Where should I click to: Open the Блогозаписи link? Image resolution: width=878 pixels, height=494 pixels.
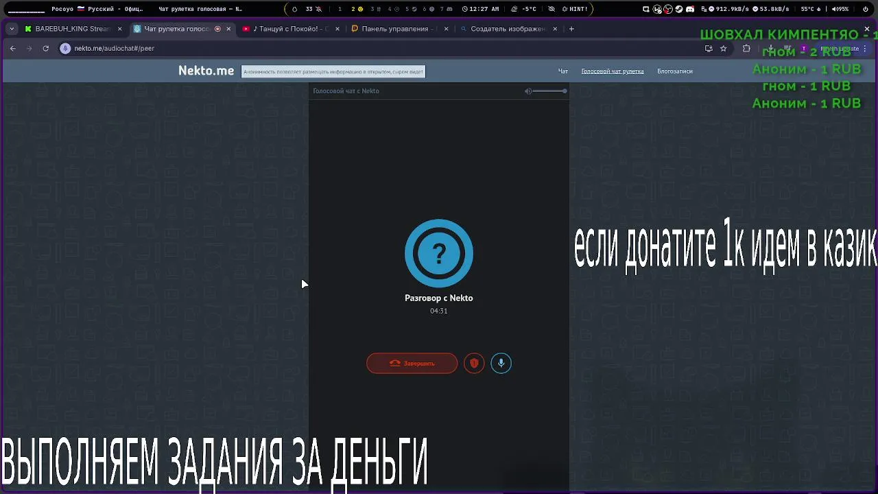(675, 71)
